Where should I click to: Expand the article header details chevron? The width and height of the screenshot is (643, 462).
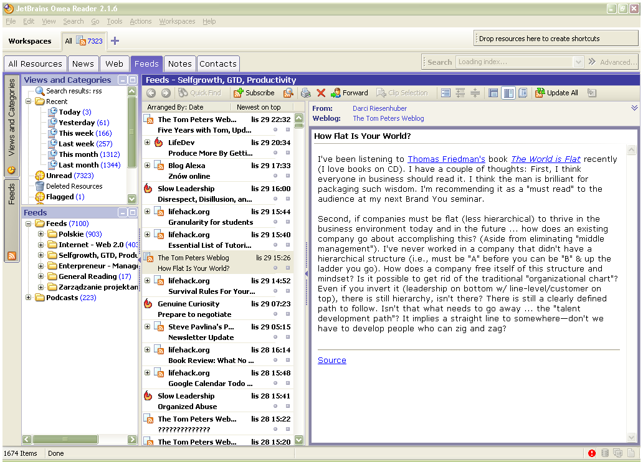pos(634,108)
